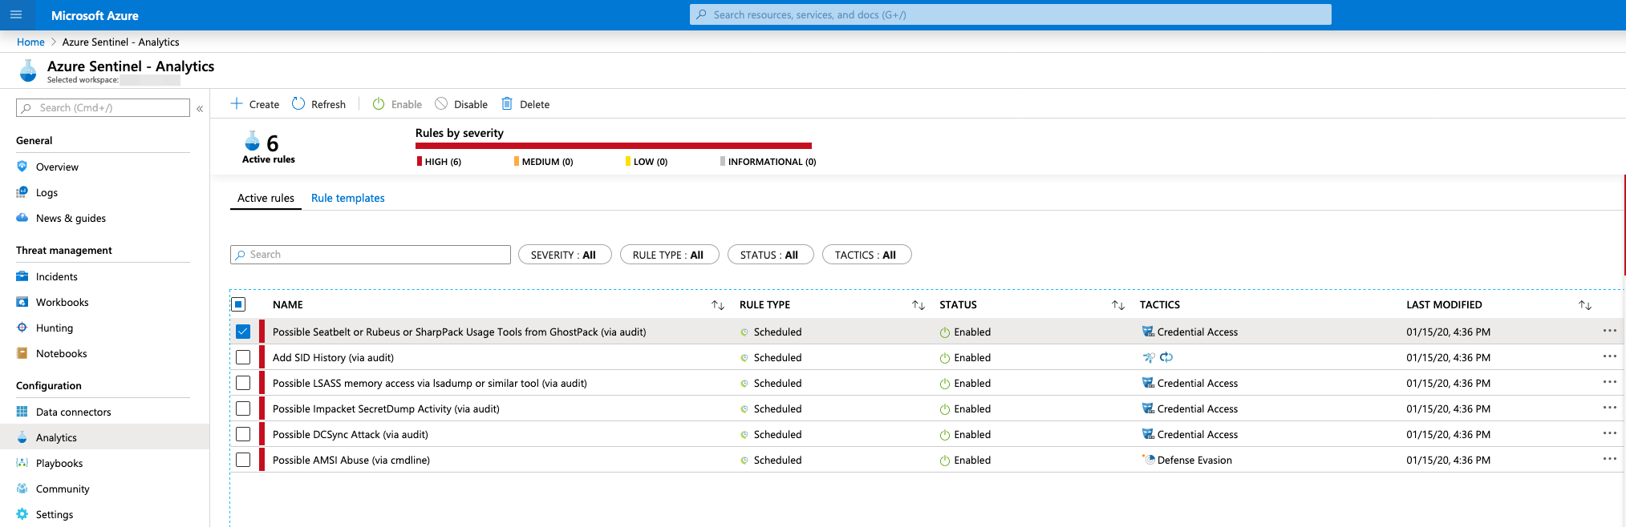Open the TACTICS filter dropdown

[x=866, y=255]
